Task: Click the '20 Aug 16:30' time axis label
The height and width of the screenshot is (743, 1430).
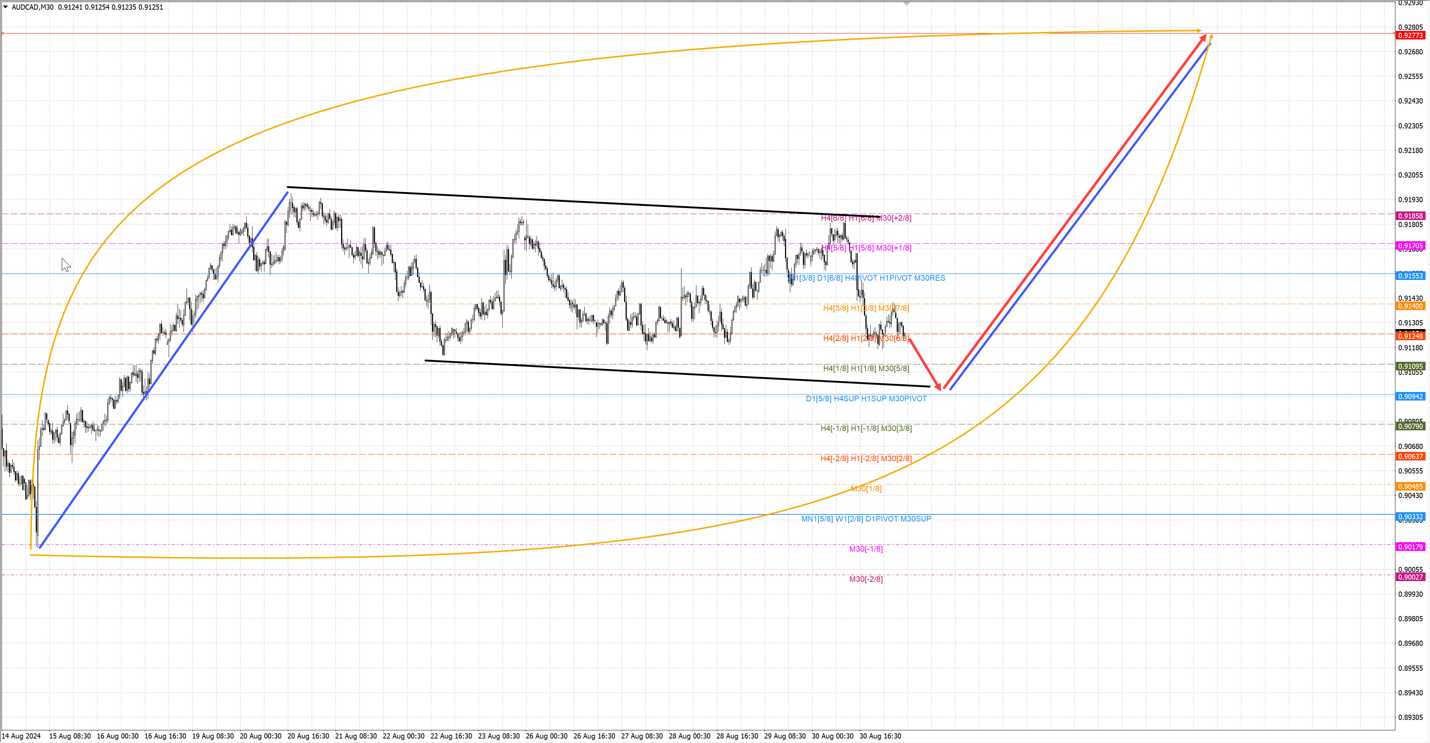Action: coord(308,736)
